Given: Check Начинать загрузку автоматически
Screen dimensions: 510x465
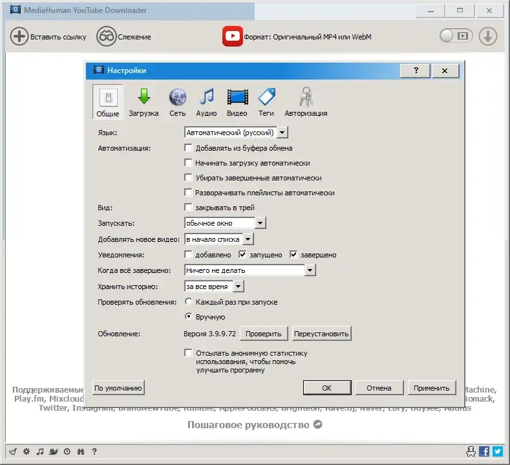Looking at the screenshot, I should coord(188,162).
